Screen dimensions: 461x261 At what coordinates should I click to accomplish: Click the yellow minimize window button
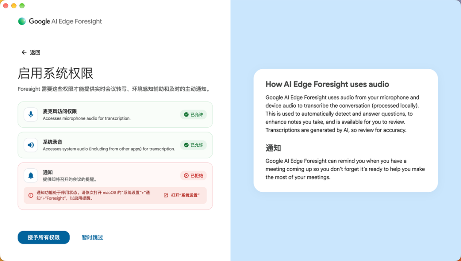14,6
